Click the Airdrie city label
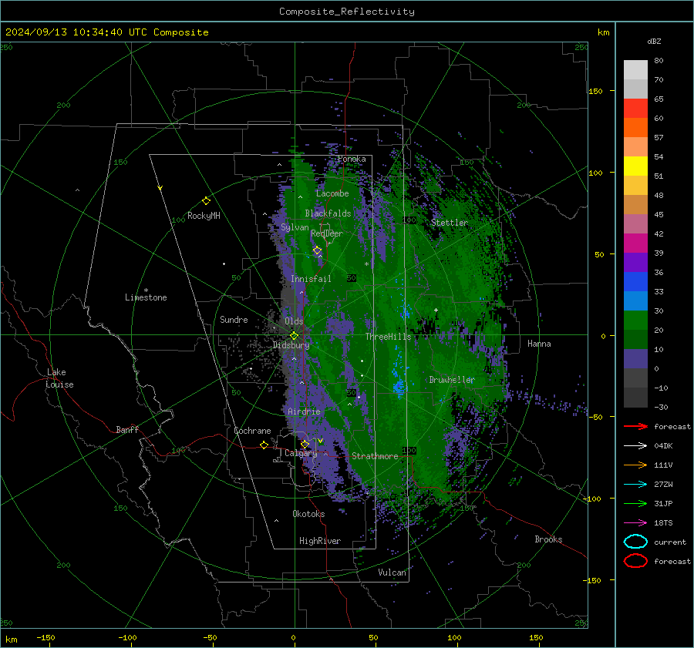This screenshot has width=694, height=648. [x=304, y=411]
